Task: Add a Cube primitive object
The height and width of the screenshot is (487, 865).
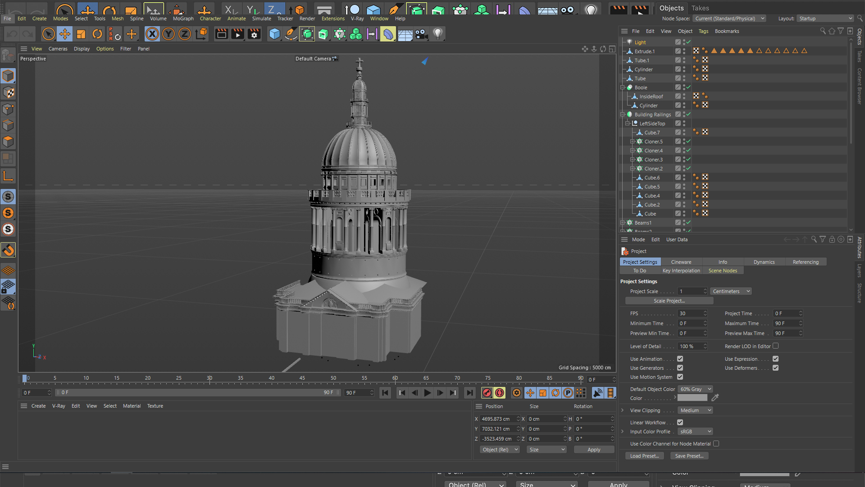Action: (x=274, y=34)
